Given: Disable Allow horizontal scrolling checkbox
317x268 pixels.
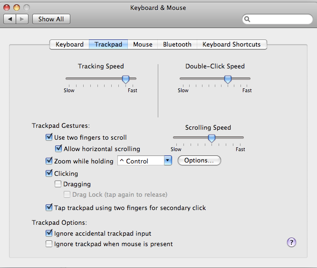Looking at the screenshot, I should pos(58,149).
